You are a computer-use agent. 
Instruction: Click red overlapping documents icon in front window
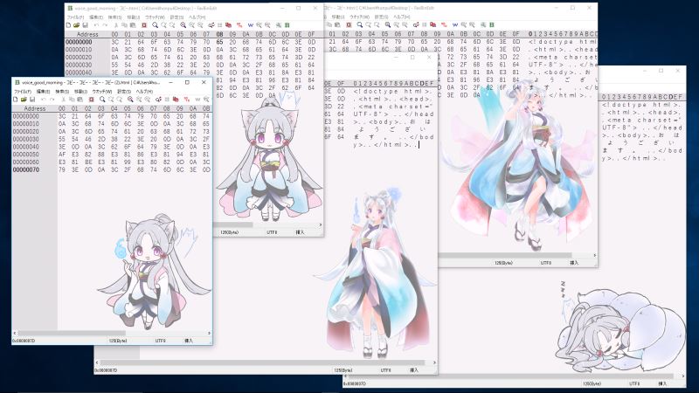click(x=176, y=100)
